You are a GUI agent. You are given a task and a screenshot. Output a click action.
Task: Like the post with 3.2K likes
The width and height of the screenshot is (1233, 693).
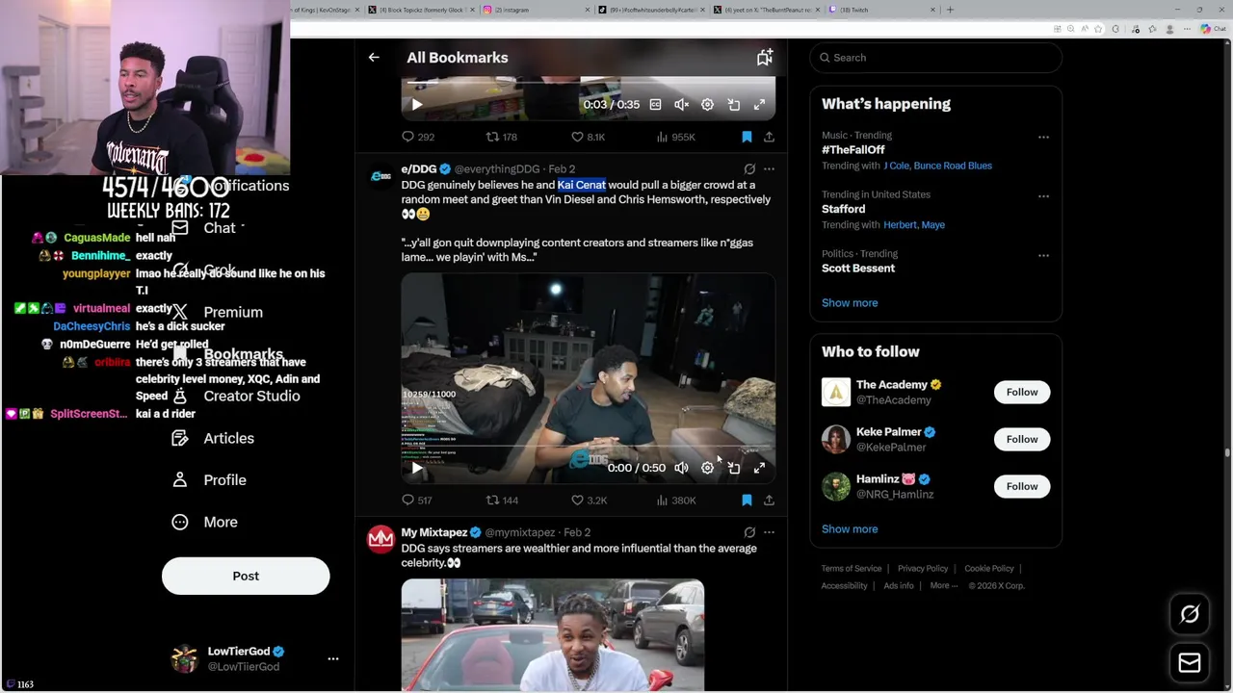pyautogui.click(x=589, y=500)
